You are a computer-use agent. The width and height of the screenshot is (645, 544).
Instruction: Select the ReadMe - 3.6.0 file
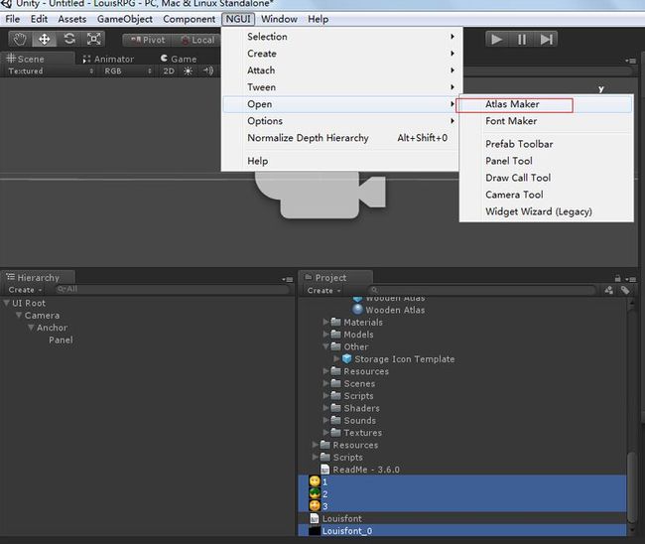(360, 470)
